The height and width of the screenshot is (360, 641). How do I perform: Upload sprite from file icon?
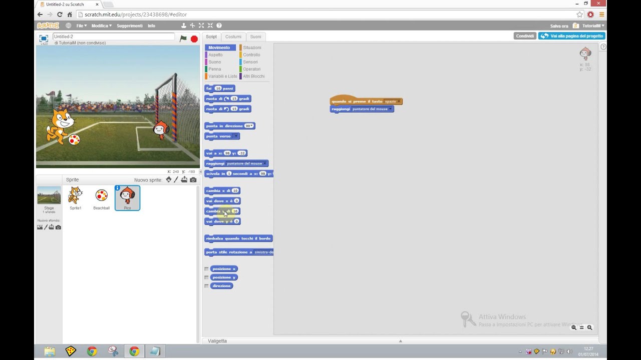184,179
